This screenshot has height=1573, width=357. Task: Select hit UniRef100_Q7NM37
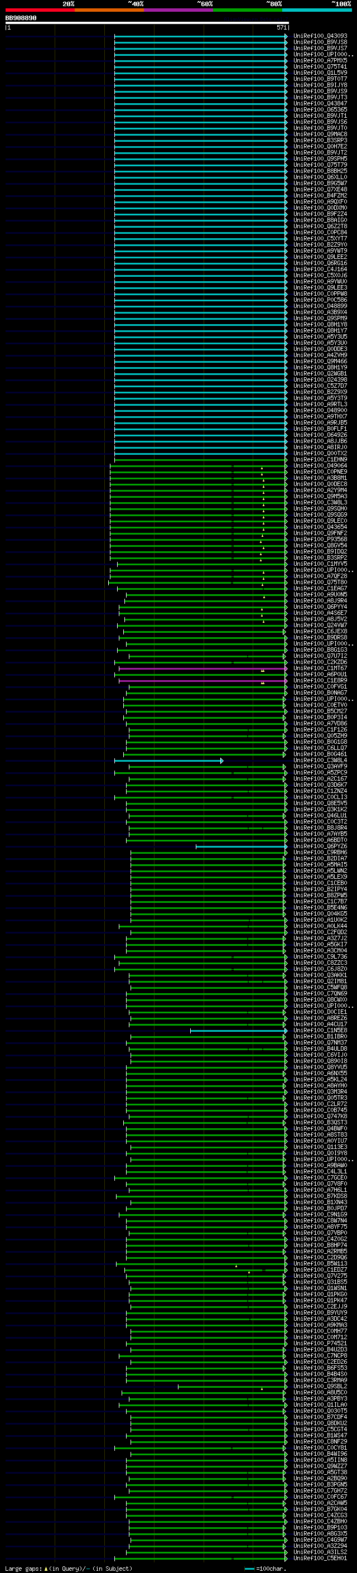320,1042
